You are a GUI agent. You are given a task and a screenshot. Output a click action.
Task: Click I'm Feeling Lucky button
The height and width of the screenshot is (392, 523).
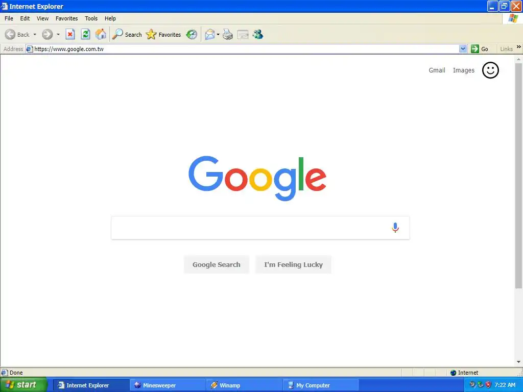(x=294, y=265)
